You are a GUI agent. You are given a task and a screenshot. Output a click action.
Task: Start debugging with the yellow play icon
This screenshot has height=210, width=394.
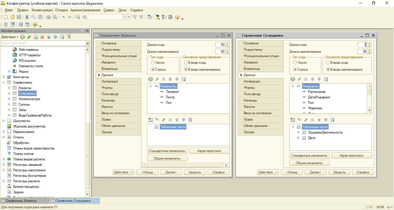(x=35, y=25)
